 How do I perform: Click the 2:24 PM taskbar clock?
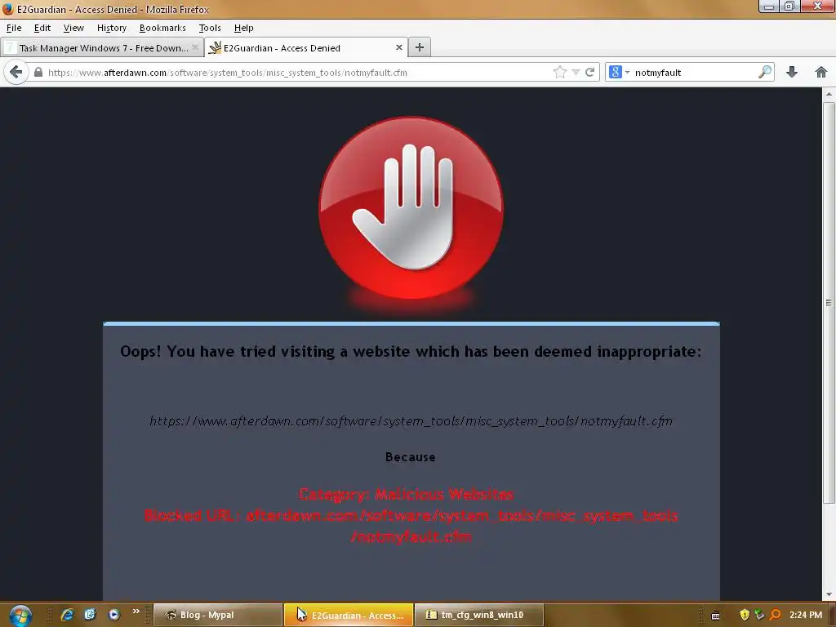[x=806, y=615]
